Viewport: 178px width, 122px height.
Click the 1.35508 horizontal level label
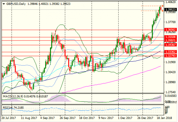pyautogui.click(x=171, y=37)
